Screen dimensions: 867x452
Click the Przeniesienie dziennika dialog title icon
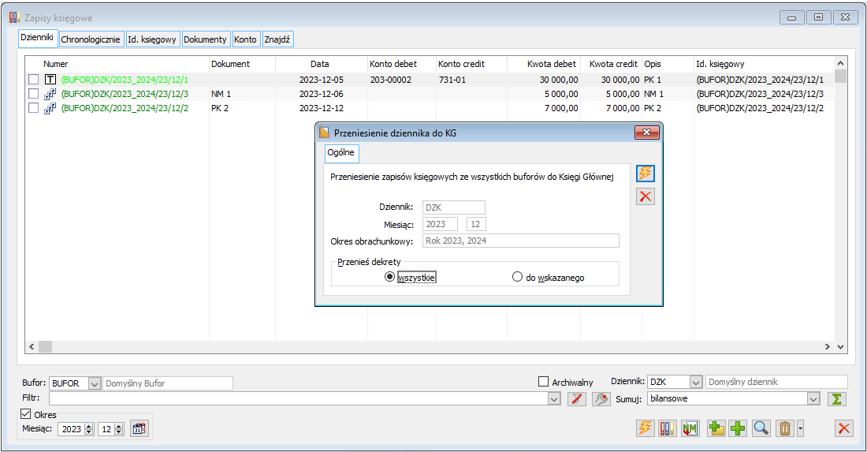(325, 133)
